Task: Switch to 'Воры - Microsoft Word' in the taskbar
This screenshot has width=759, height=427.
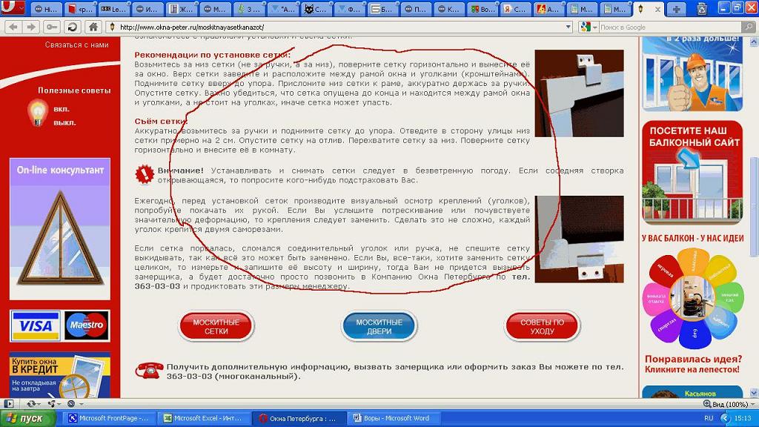Action: pos(394,418)
